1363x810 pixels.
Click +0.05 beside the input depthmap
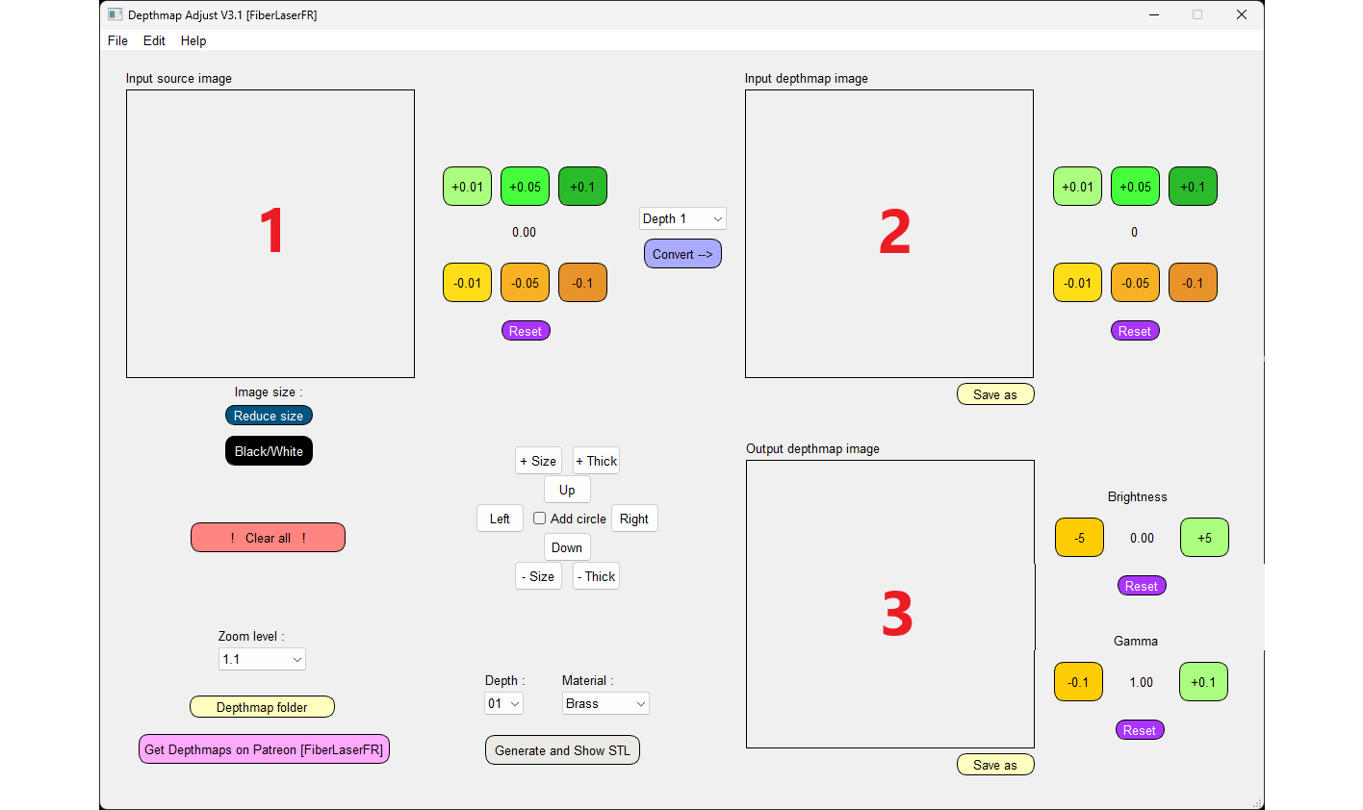pyautogui.click(x=1136, y=187)
